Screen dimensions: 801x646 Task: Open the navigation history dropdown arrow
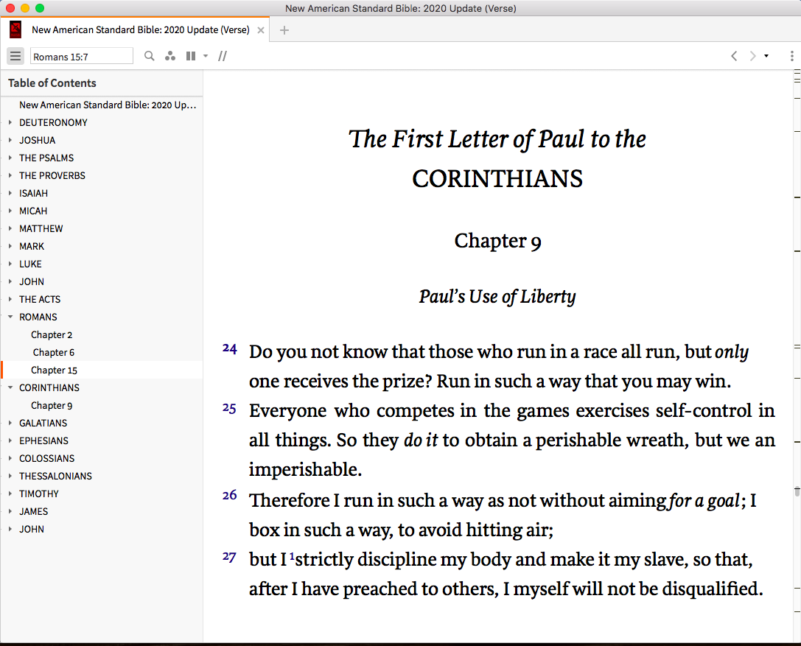pos(766,56)
